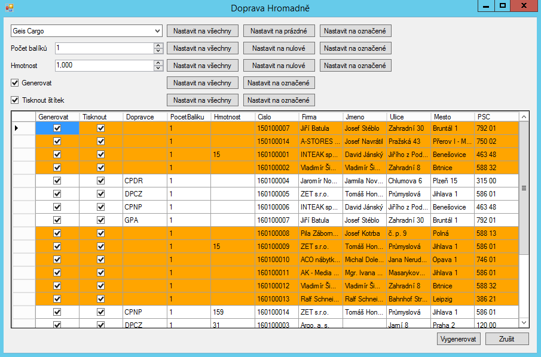Uncheck Tisknout for order 160100014
541x357 pixels.
[x=101, y=312]
